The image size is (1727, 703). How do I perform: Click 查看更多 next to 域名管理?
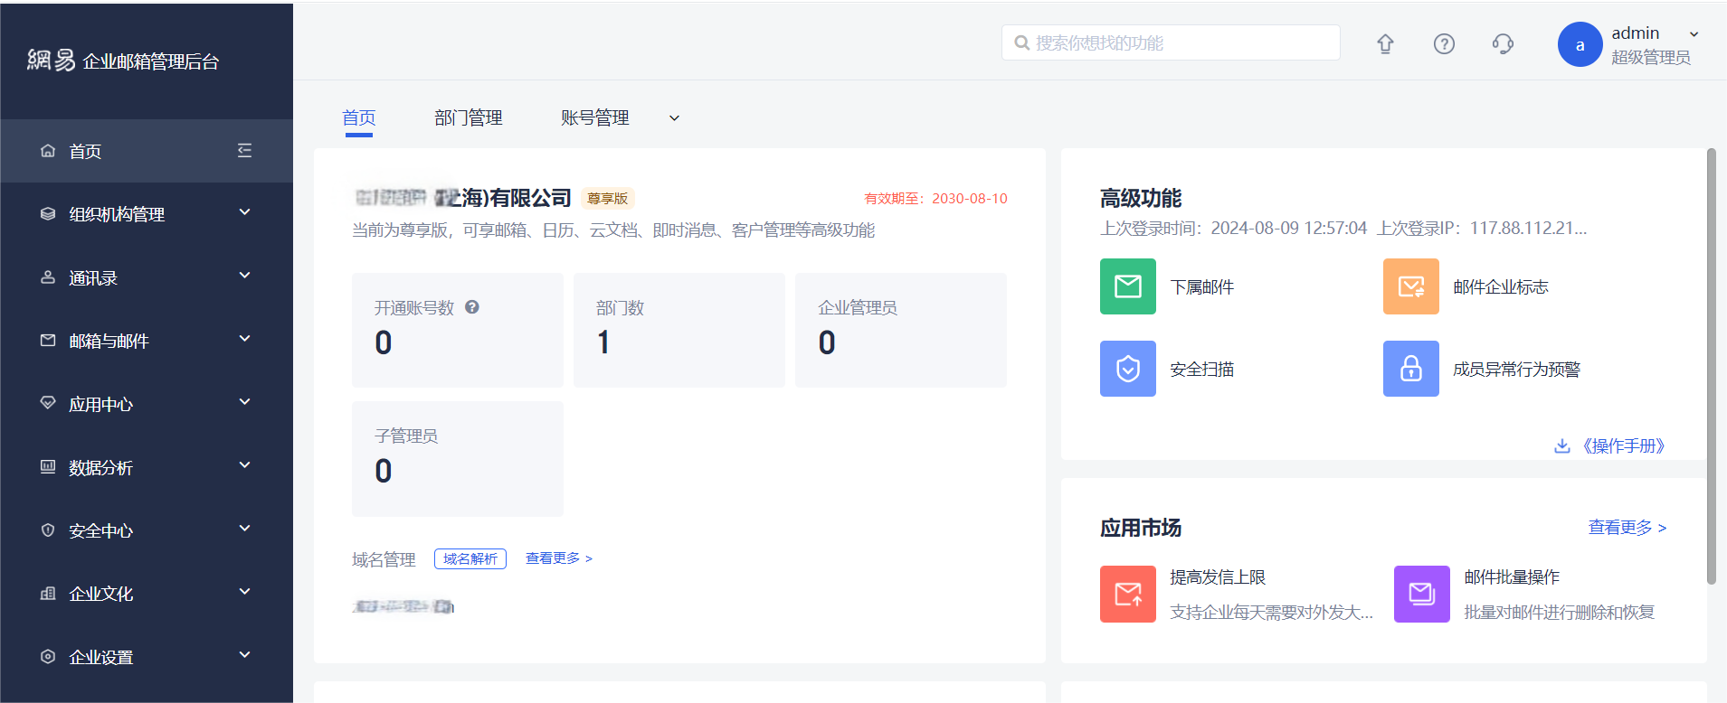559,558
